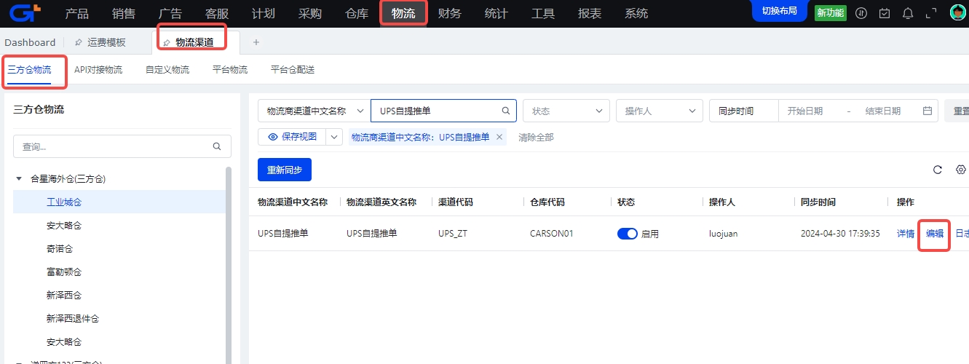Expand the 保存视图 dropdown arrow

[334, 137]
